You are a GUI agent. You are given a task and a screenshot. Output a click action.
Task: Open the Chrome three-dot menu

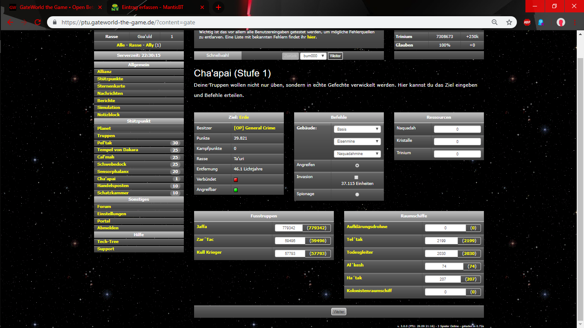[575, 22]
